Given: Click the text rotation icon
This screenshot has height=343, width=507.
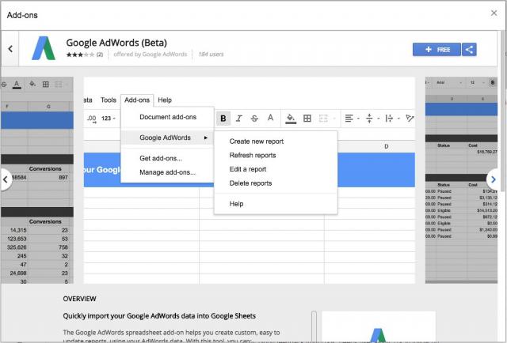Looking at the screenshot, I should (410, 118).
